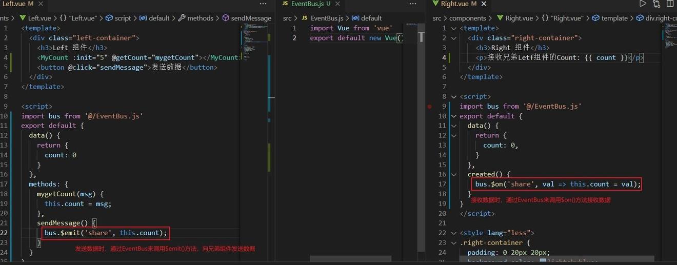The image size is (677, 265).
Task: Open the EventBus.js editor more actions menu
Action: point(411,4)
